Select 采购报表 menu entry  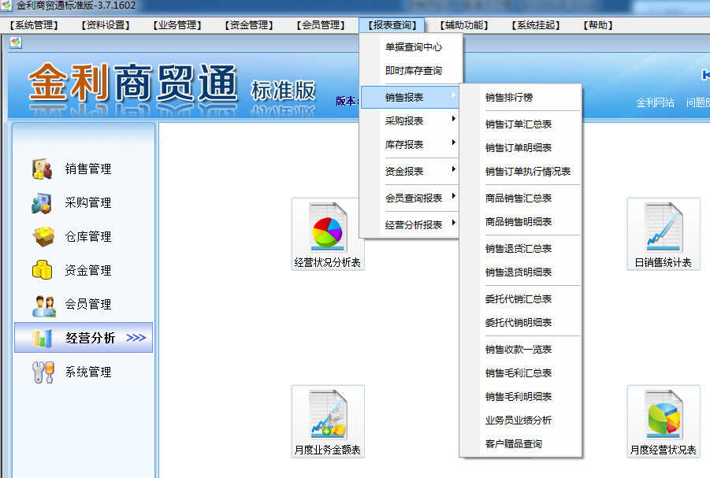point(410,120)
